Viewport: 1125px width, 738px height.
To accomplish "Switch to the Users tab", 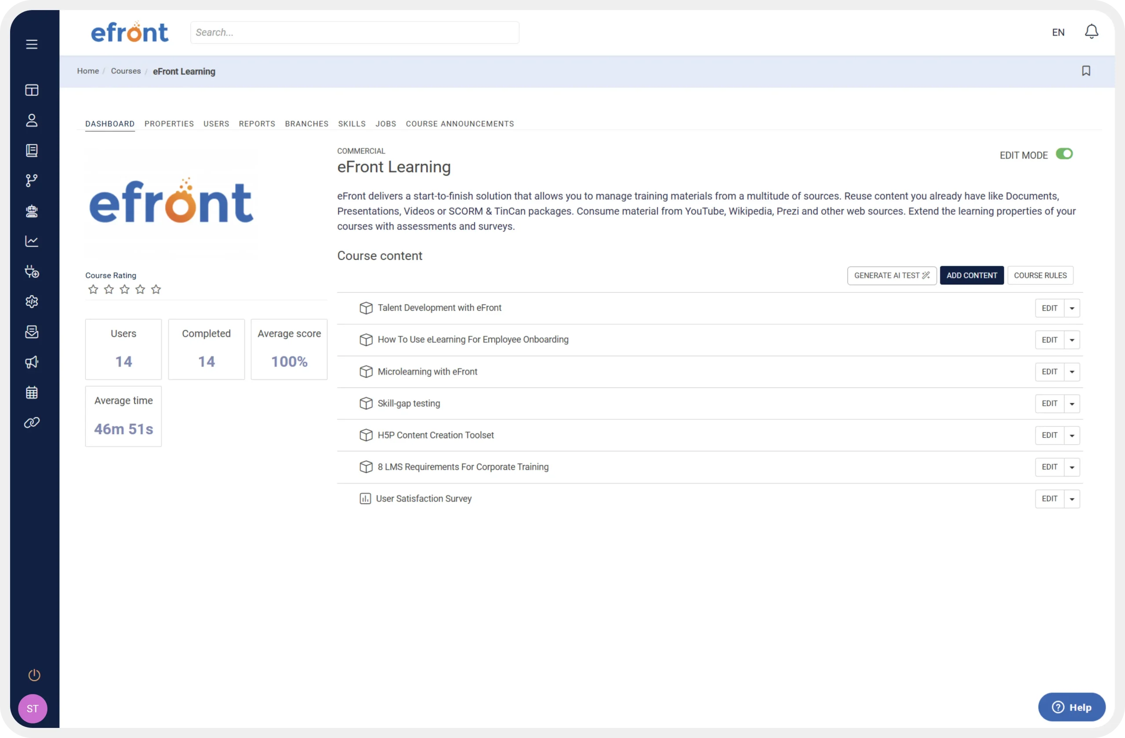I will [216, 124].
